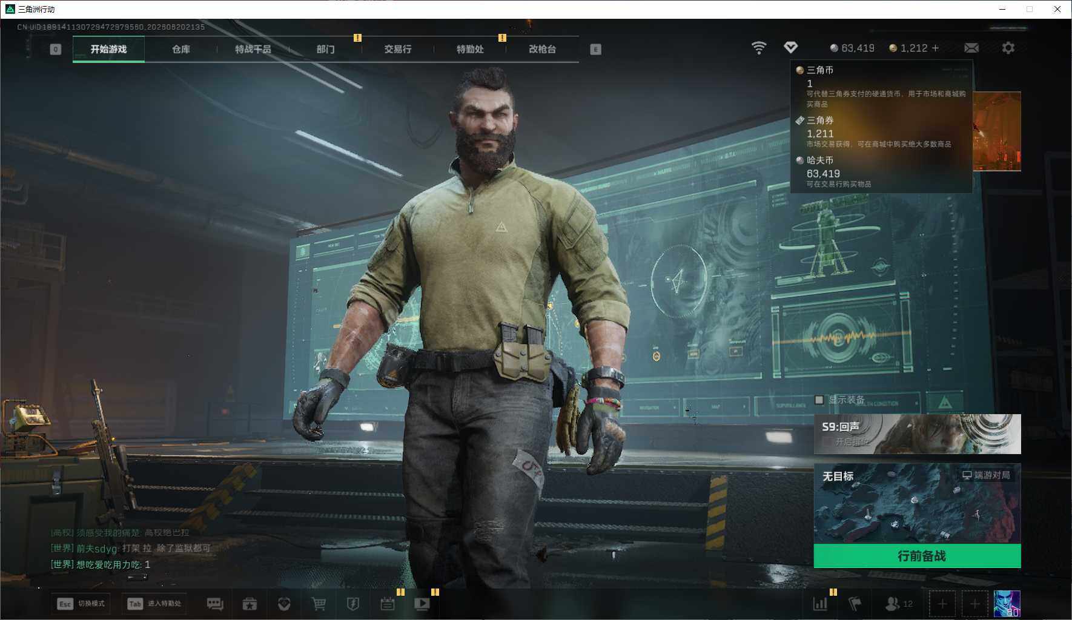Click the 哈夫币 label in the currency popup
The image size is (1072, 620).
coord(820,160)
